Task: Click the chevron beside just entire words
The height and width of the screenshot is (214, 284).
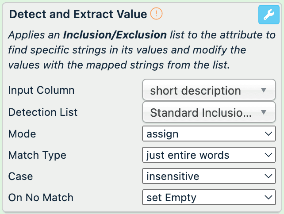Action: (x=267, y=155)
